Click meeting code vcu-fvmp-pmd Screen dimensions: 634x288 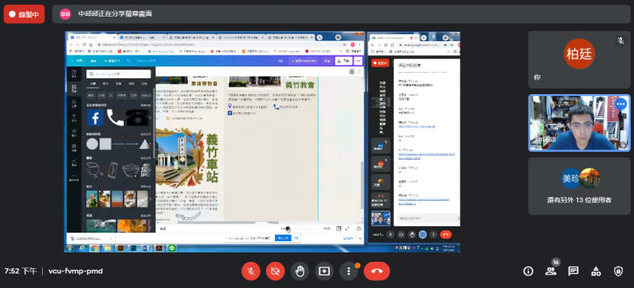tap(75, 271)
